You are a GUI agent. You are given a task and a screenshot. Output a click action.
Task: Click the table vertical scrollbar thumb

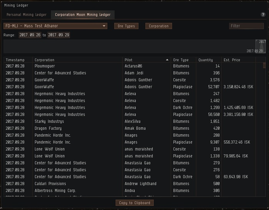(264, 65)
